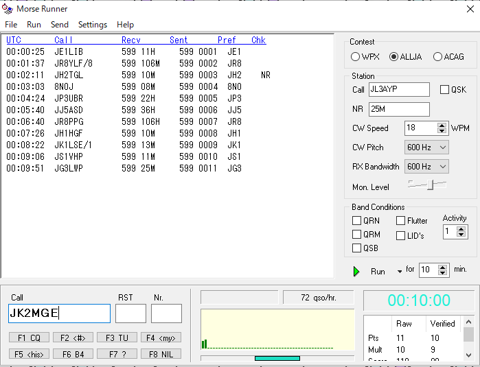480x367 pixels.
Task: Click the station Call field JL3AYP
Action: coord(399,89)
